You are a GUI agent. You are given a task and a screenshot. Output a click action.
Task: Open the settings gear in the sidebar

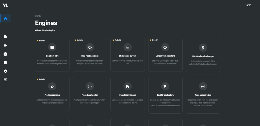coord(6,71)
